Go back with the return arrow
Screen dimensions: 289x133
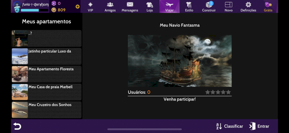pyautogui.click(x=17, y=126)
